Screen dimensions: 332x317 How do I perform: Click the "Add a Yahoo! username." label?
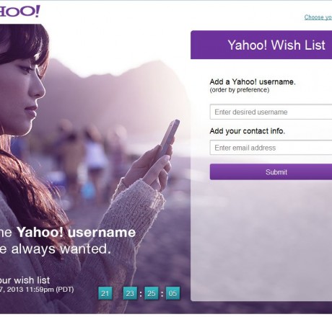pyautogui.click(x=253, y=82)
